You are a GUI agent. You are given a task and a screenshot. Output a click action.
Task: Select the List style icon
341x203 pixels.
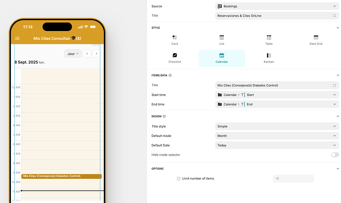[221, 37]
